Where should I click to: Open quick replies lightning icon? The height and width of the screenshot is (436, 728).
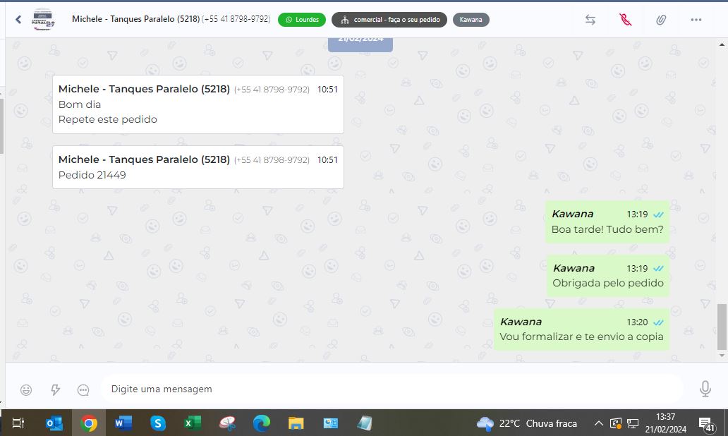click(x=55, y=389)
